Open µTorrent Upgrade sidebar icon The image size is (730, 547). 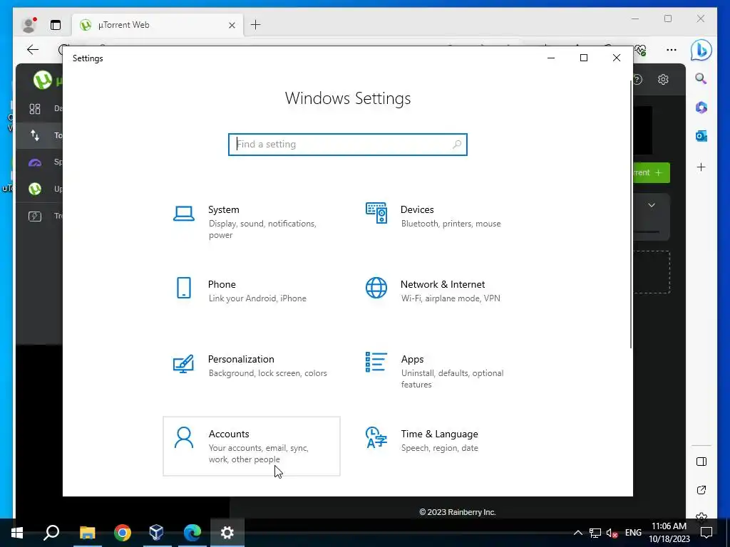pyautogui.click(x=35, y=189)
